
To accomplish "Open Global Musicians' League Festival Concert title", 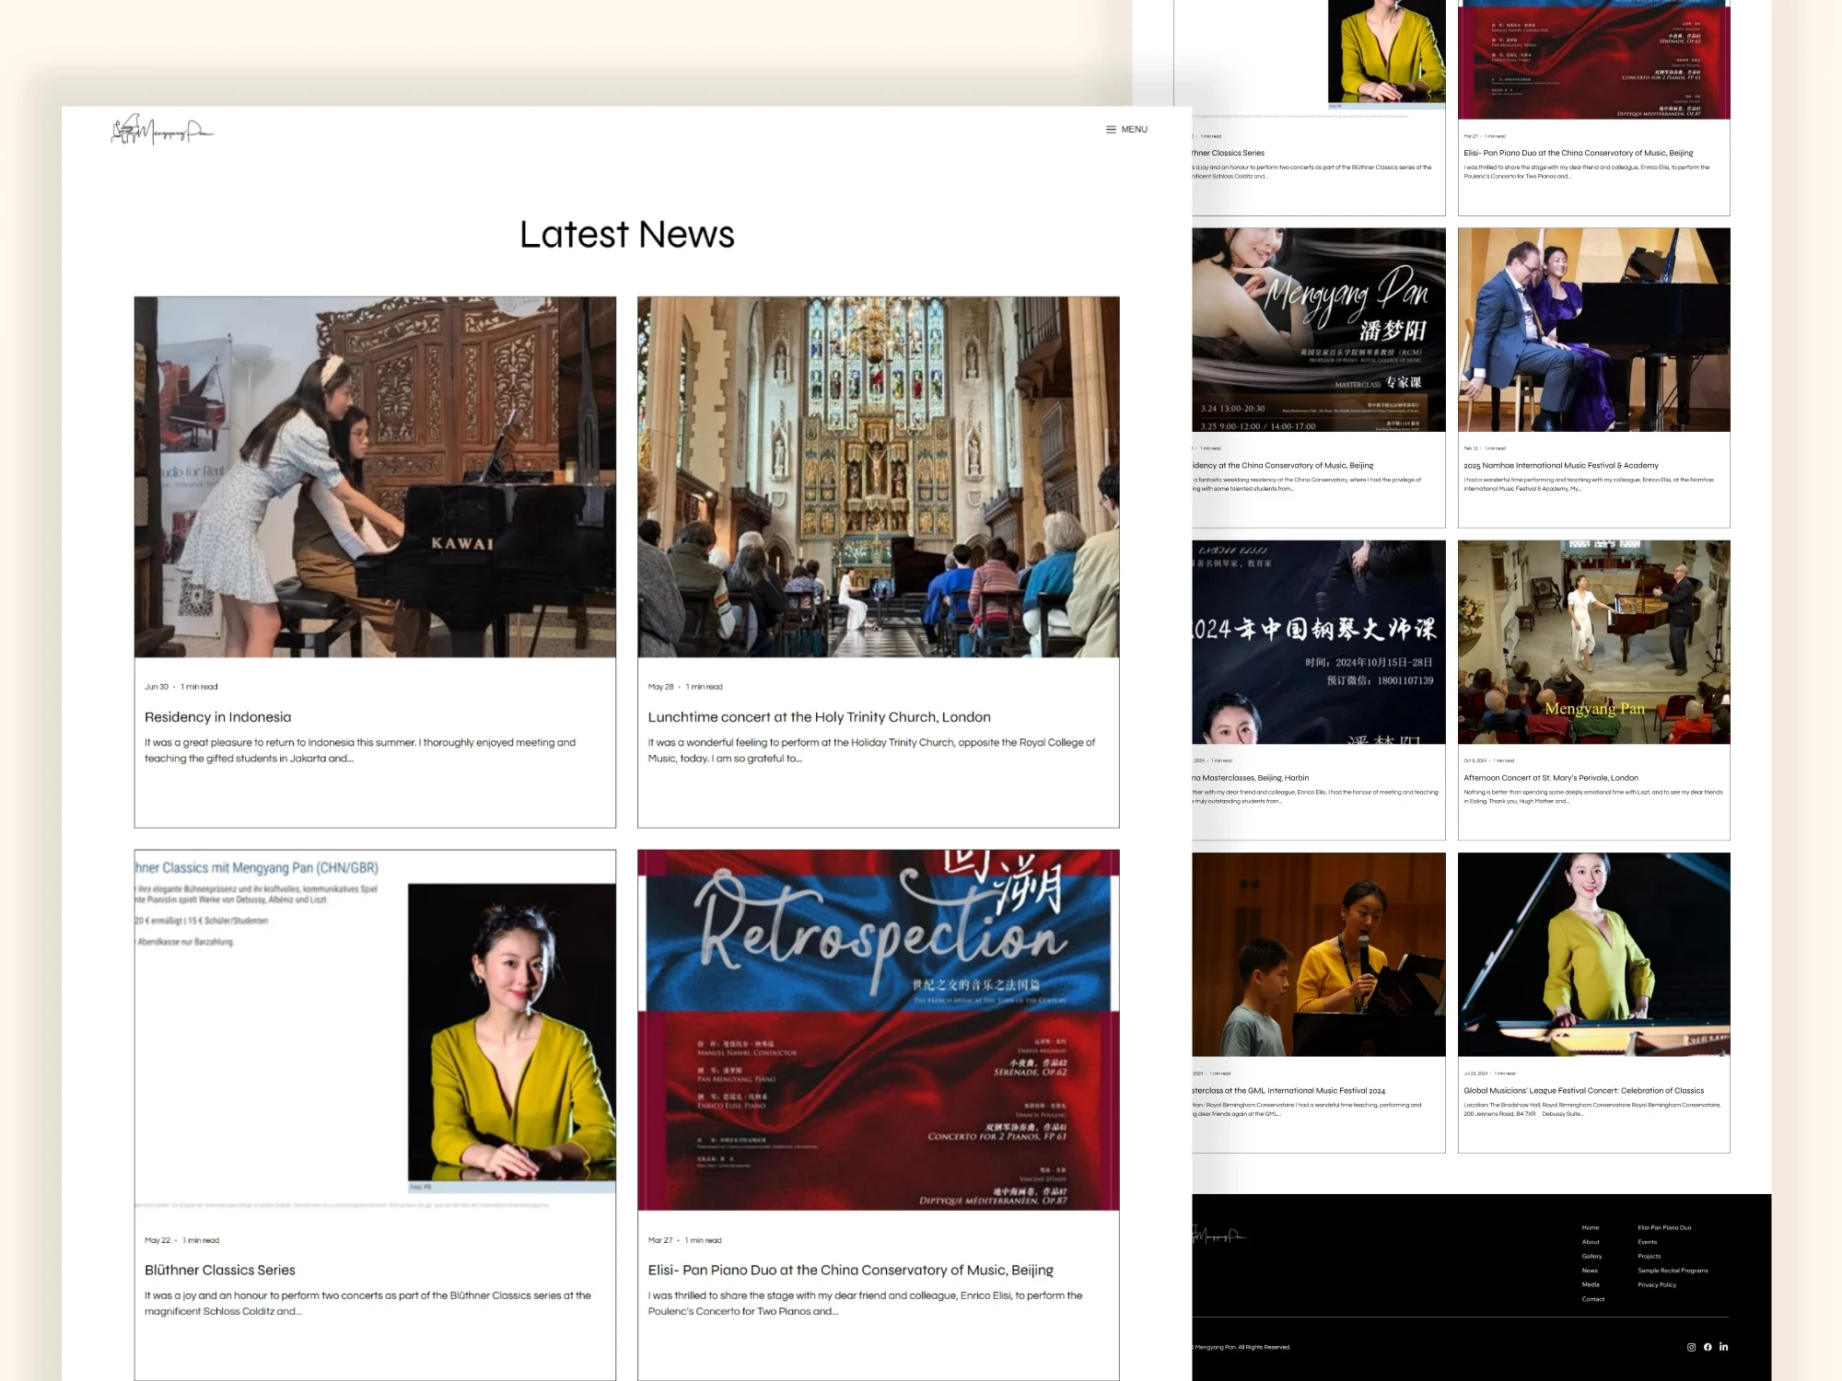I will (1584, 1090).
